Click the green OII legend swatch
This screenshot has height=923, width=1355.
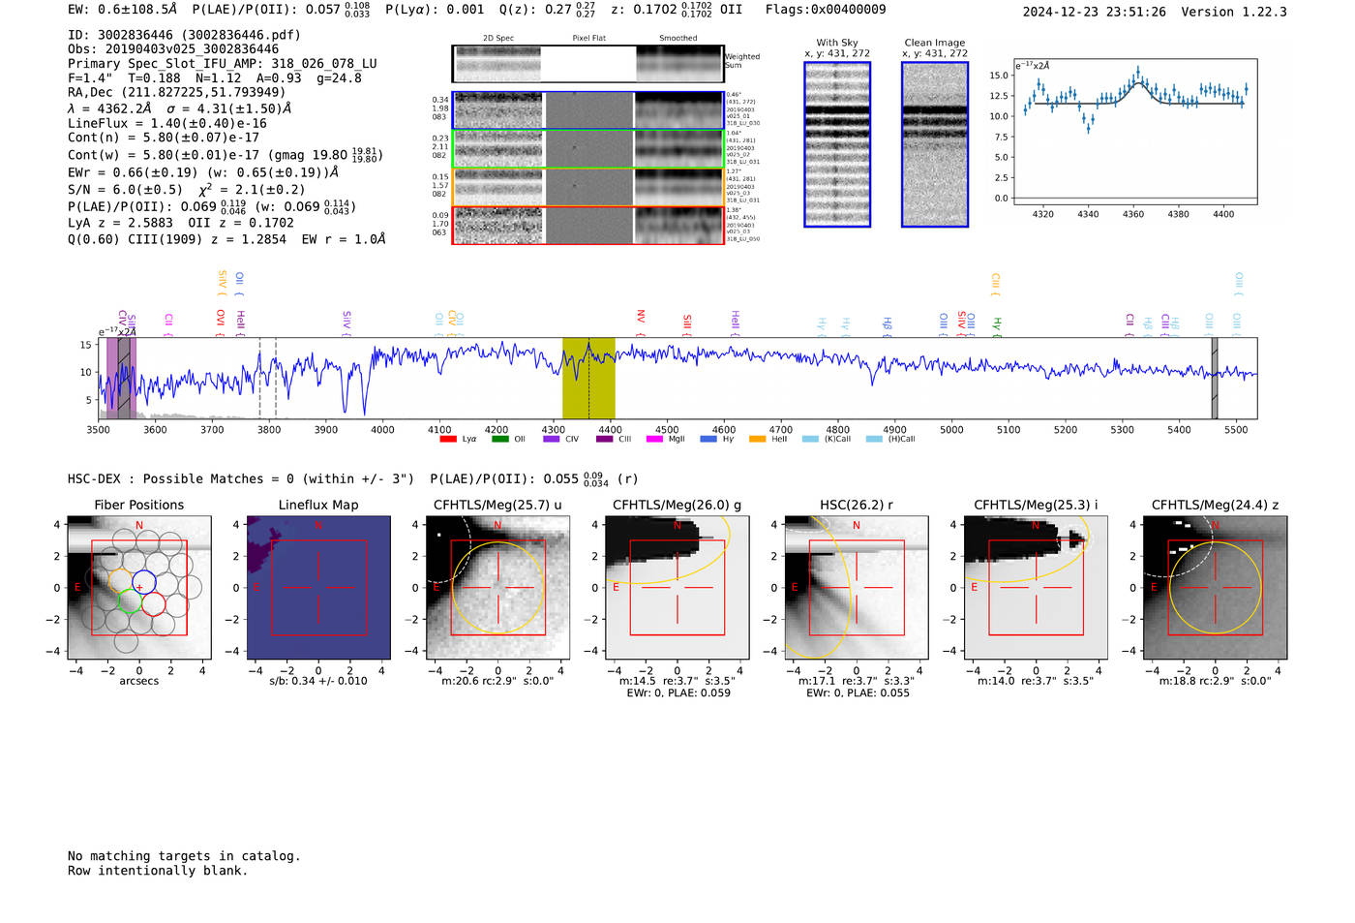(x=499, y=439)
